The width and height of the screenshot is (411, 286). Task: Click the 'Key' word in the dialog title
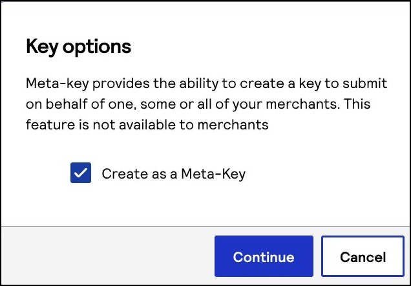(x=41, y=47)
